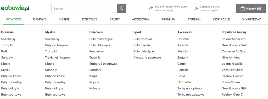Select Akcesoria sportowe under Sport
The width and height of the screenshot is (268, 99).
pos(147,58)
